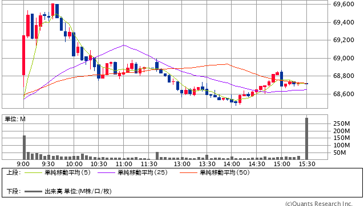Select the green 単純移動平均(5) legend line
Viewport: 364px width, 206px height.
tap(33, 172)
